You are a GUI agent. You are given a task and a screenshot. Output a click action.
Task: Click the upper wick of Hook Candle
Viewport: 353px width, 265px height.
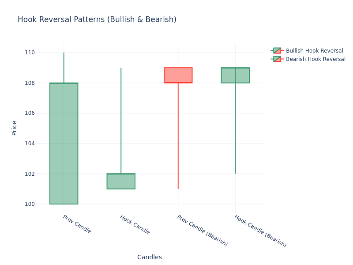pyautogui.click(x=121, y=119)
